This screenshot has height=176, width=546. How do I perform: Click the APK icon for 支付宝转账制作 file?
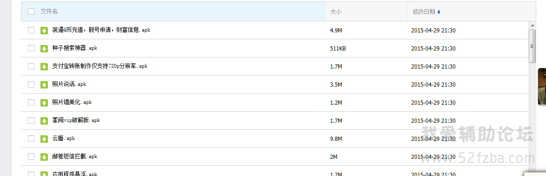[x=44, y=66]
